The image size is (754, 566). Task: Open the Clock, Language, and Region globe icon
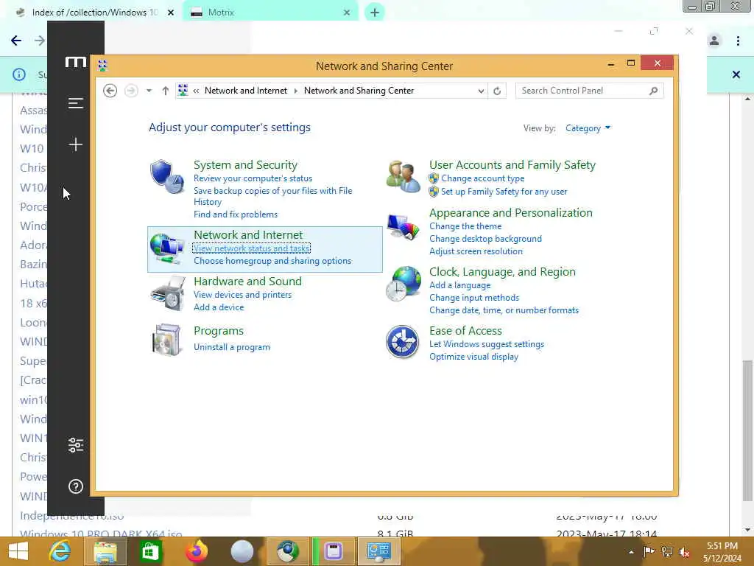point(403,284)
